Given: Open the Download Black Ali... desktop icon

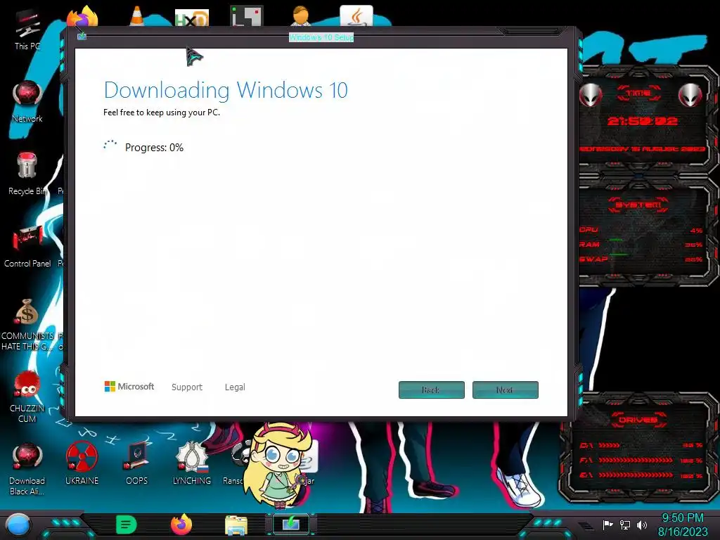Looking at the screenshot, I should coord(27,469).
